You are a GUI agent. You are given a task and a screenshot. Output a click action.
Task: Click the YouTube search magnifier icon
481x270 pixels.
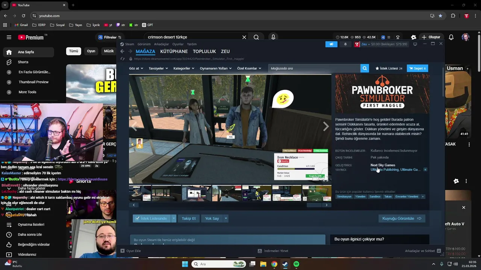[256, 37]
